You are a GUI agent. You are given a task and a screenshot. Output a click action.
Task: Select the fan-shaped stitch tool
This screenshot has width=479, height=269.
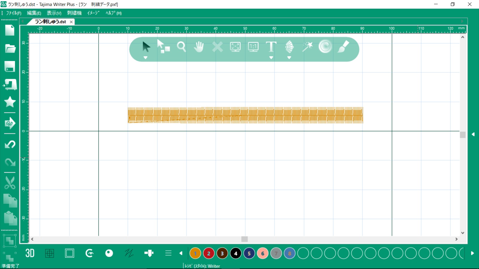289,47
